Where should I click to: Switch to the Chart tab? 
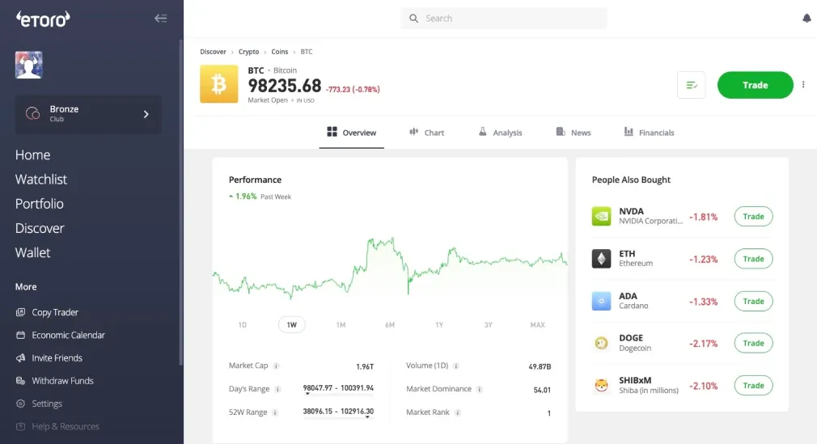[426, 133]
